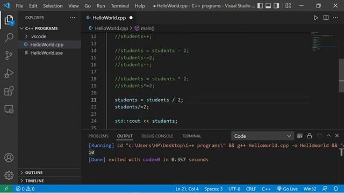This screenshot has width=344, height=193.
Task: Change UTF-8 encoding in status bar
Action: click(x=234, y=189)
